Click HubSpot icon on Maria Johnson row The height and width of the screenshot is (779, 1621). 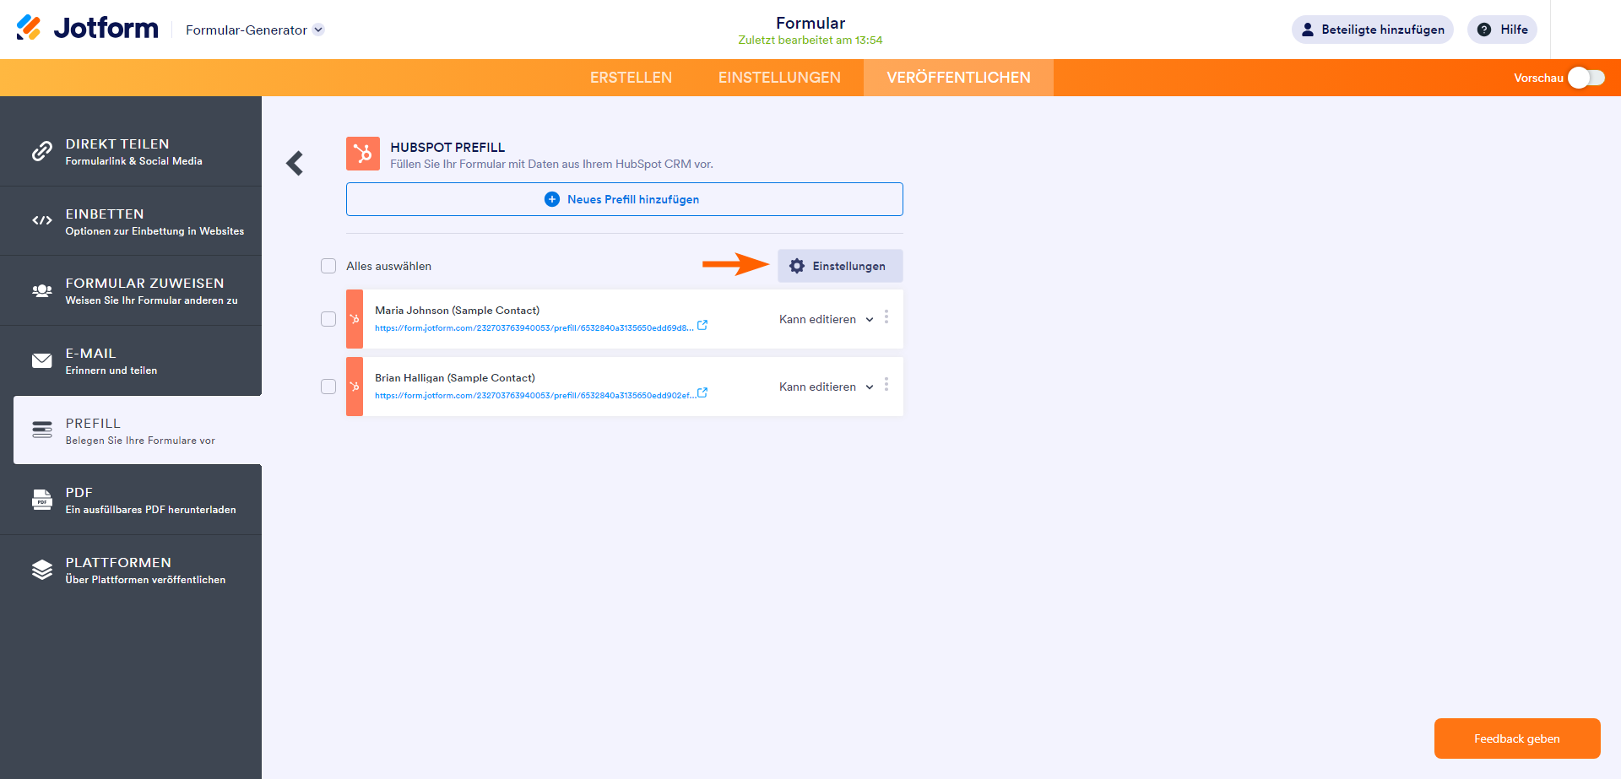coord(355,319)
